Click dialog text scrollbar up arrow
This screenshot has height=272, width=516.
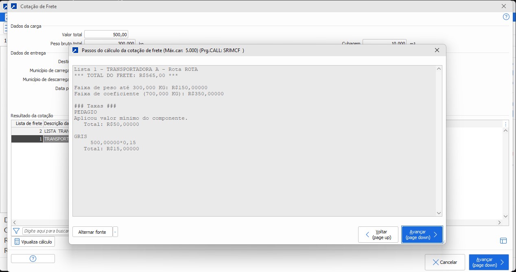click(x=439, y=69)
